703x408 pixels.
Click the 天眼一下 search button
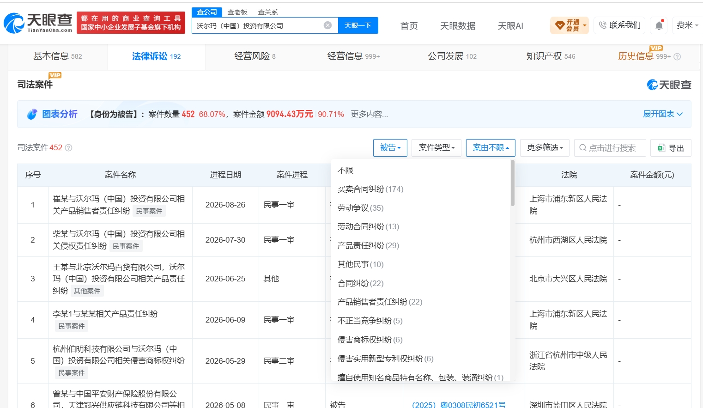[x=358, y=25]
